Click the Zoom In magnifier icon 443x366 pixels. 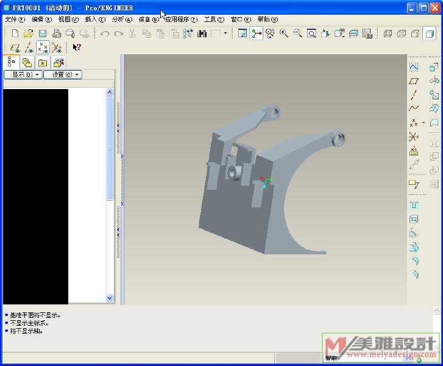pyautogui.click(x=284, y=34)
